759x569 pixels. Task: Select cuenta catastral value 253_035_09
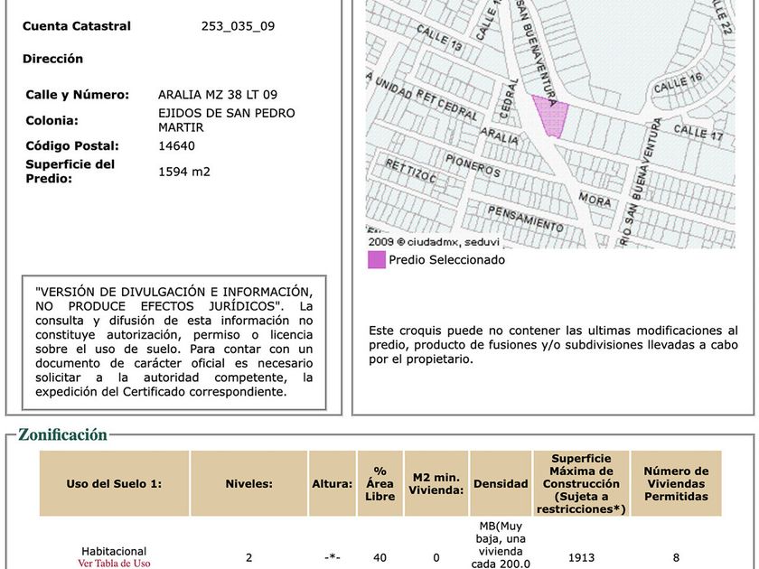pyautogui.click(x=239, y=26)
